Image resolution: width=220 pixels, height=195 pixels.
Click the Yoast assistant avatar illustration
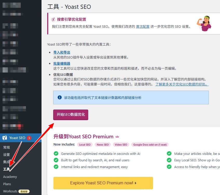coord(204,24)
